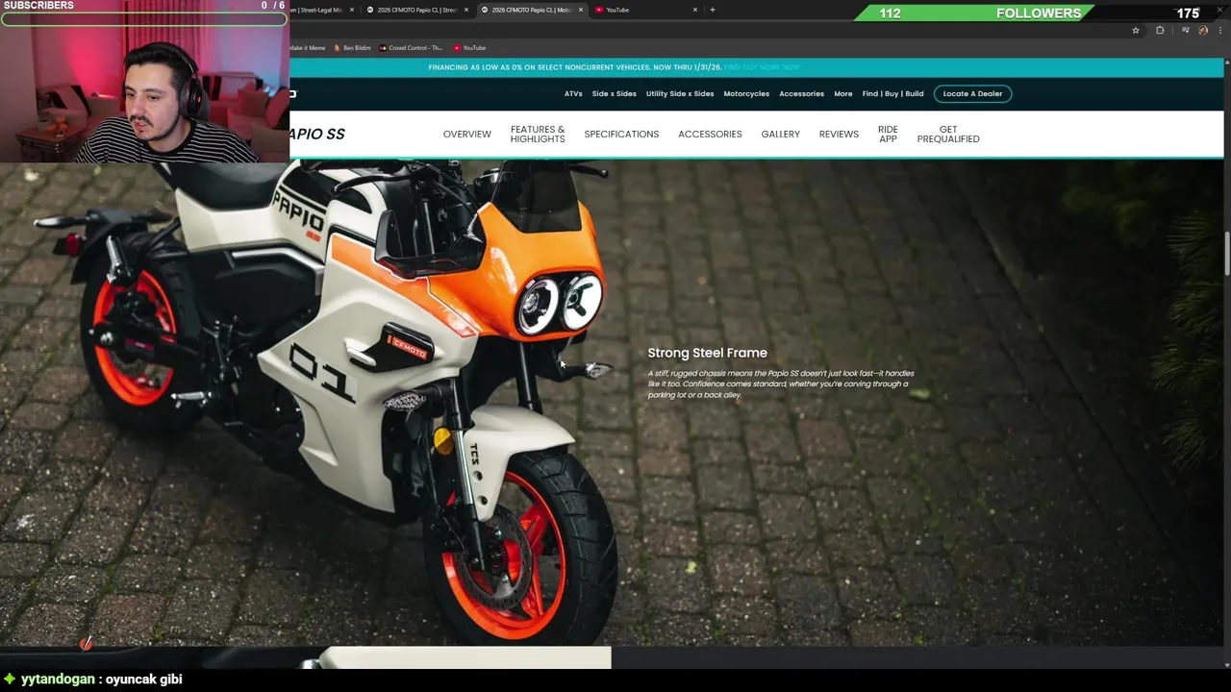Go to the Papio SS Accessories section

tap(710, 134)
